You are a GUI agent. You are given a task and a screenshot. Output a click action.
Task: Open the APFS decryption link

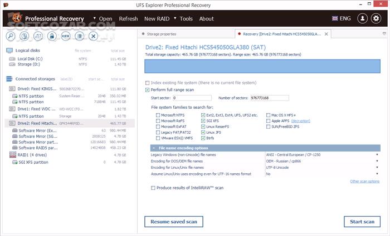tap(300, 121)
